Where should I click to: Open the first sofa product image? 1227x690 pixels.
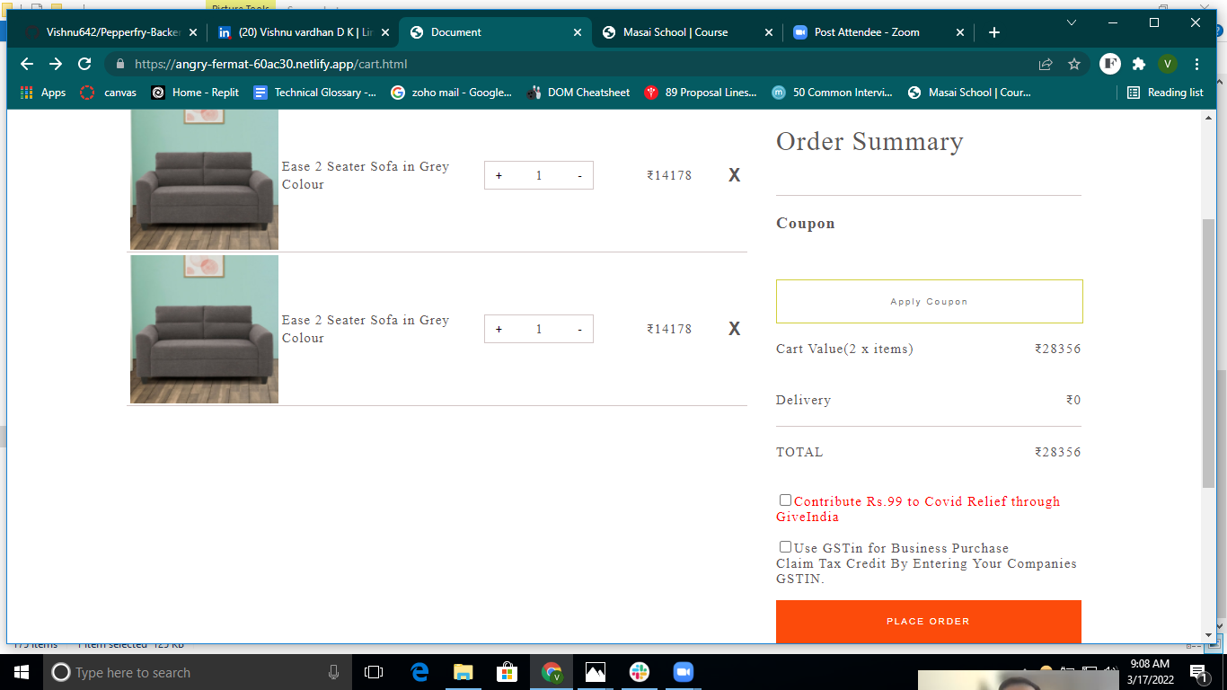[204, 180]
